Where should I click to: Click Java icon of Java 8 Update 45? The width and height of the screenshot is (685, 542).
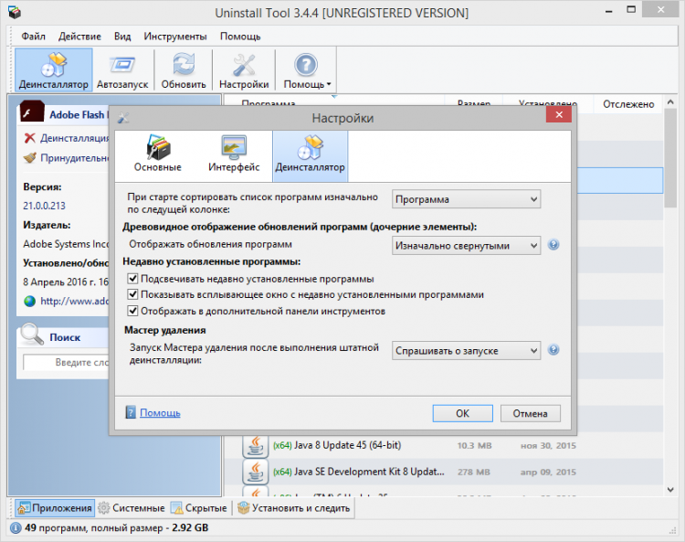coord(255,445)
